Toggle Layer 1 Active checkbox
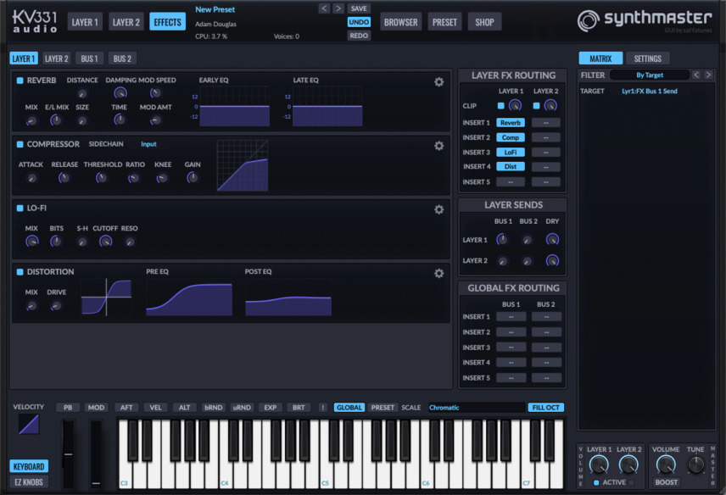The height and width of the screenshot is (495, 726). (x=596, y=482)
